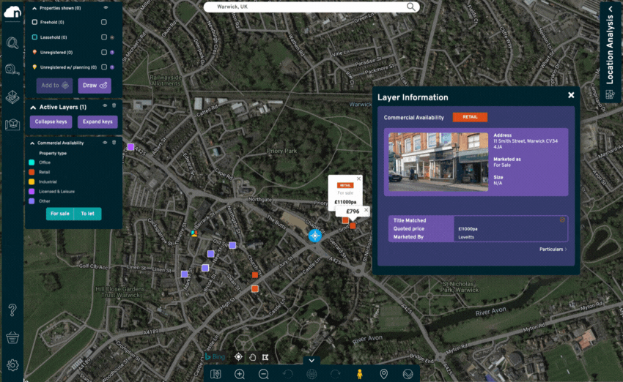Image resolution: width=623 pixels, height=382 pixels.
Task: Click the RETAIL tag in Layer Information
Action: 470,117
